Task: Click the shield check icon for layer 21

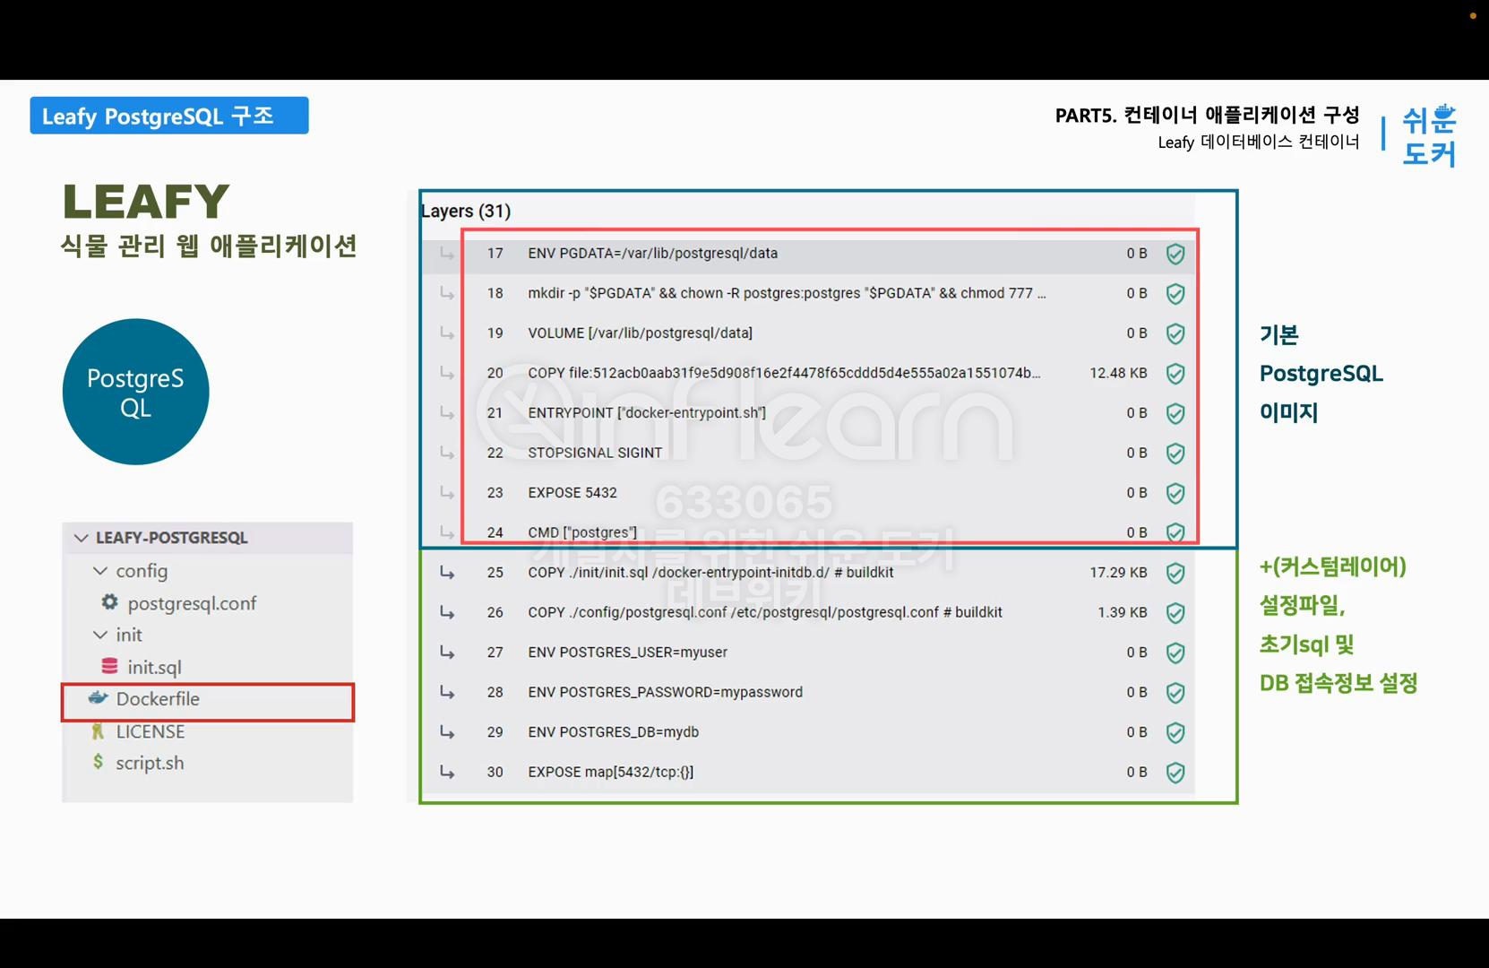Action: (x=1175, y=414)
